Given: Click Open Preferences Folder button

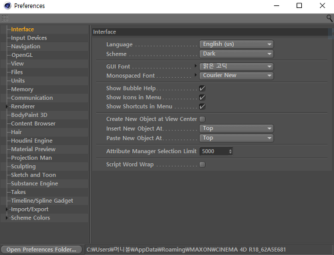Looking at the screenshot, I should click(x=41, y=250).
